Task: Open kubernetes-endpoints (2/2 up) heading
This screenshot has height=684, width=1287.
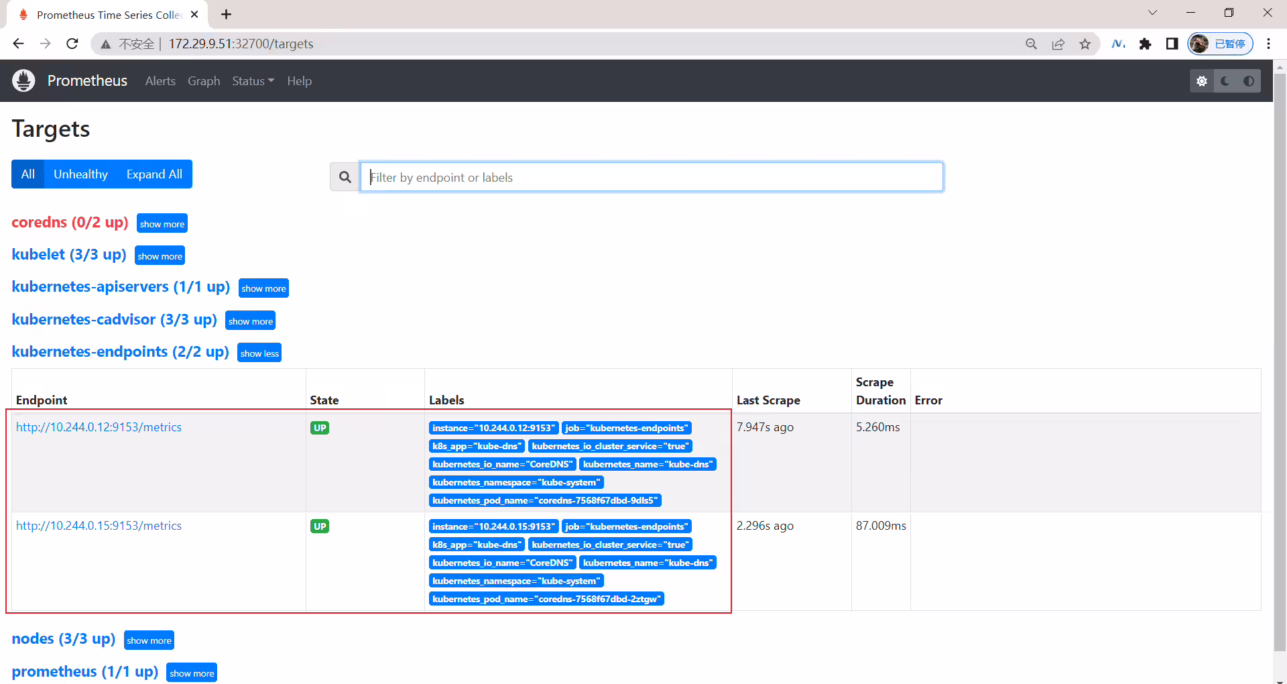Action: (x=121, y=351)
